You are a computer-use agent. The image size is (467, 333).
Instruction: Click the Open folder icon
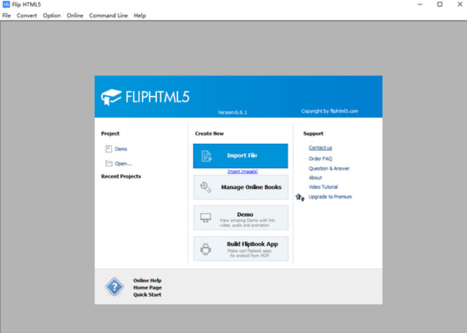click(x=108, y=164)
